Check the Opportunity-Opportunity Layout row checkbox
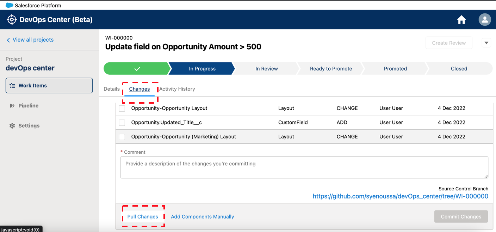The image size is (496, 232). pos(122,108)
